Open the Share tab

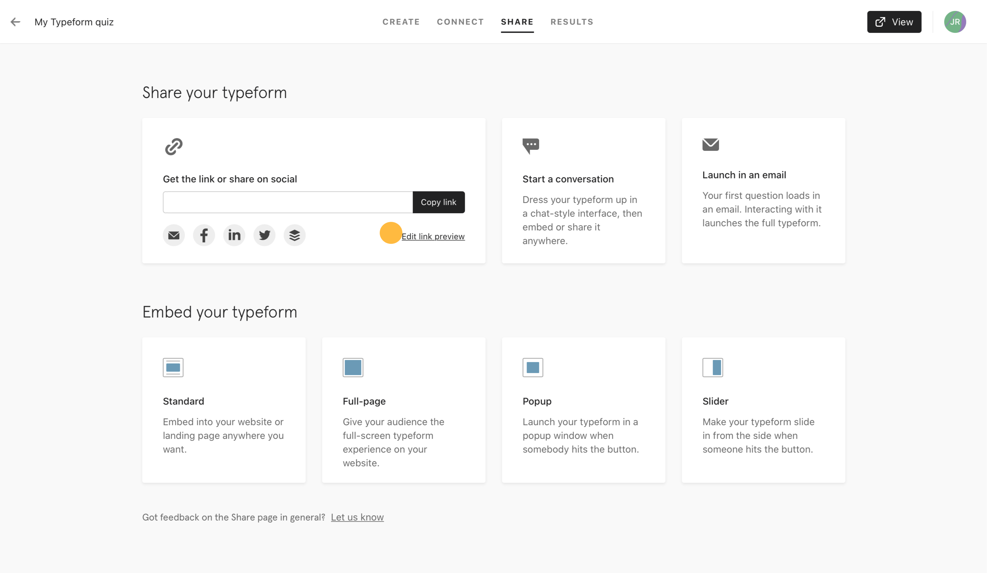[517, 22]
